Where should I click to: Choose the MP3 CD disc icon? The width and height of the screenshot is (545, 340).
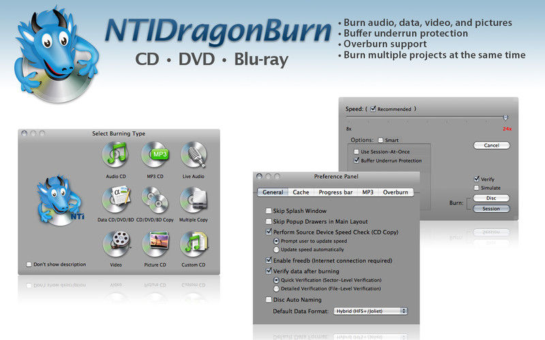pos(155,155)
